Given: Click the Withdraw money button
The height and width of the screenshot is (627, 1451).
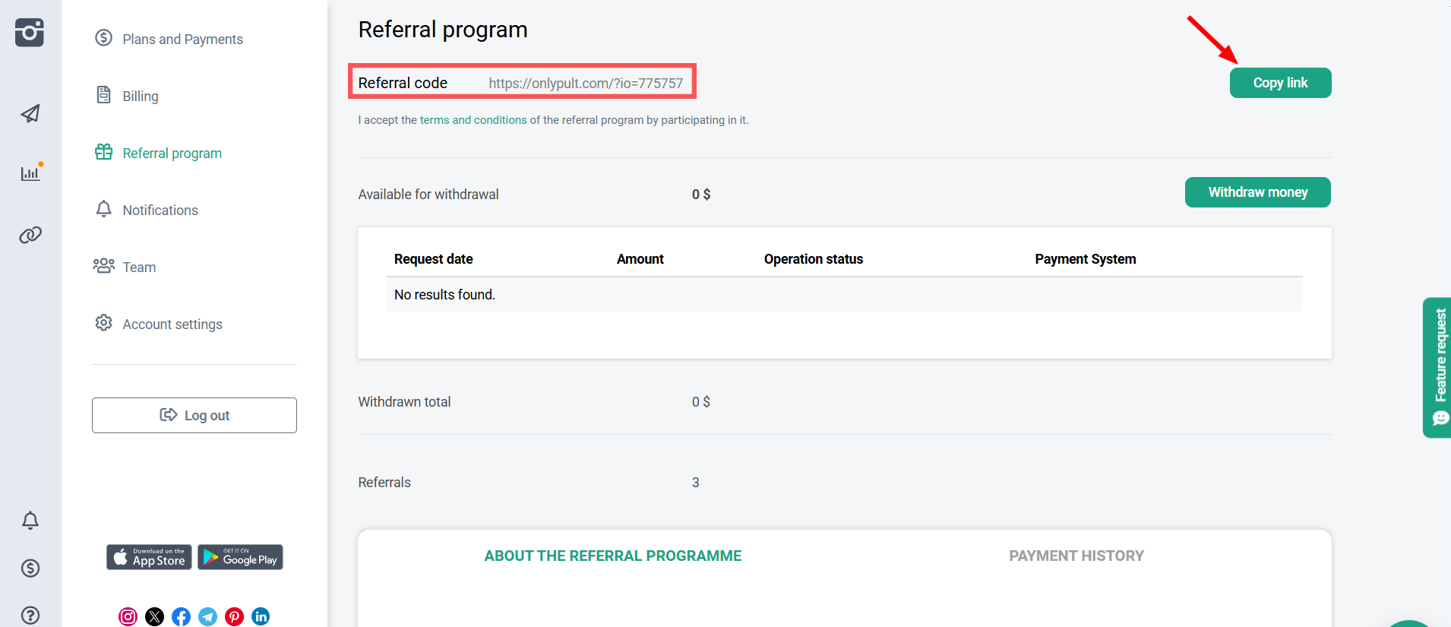Looking at the screenshot, I should [1257, 192].
